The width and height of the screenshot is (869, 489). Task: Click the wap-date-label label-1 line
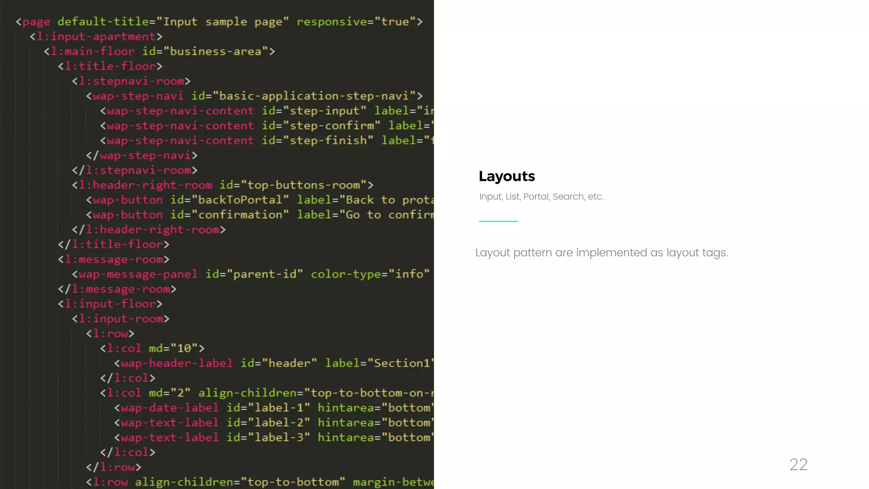(x=274, y=408)
